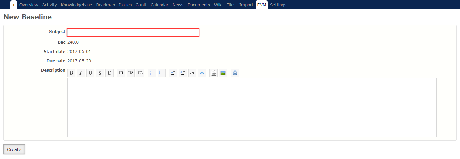The image size is (460, 159).
Task: Grab the description textarea resize handle
Action: tap(434, 135)
